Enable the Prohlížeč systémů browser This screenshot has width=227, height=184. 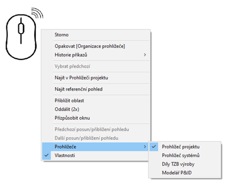(x=185, y=155)
